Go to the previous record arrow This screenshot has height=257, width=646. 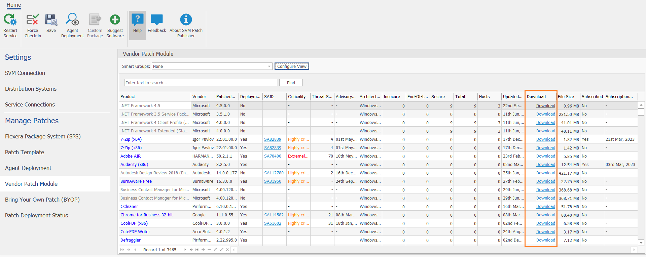click(135, 250)
